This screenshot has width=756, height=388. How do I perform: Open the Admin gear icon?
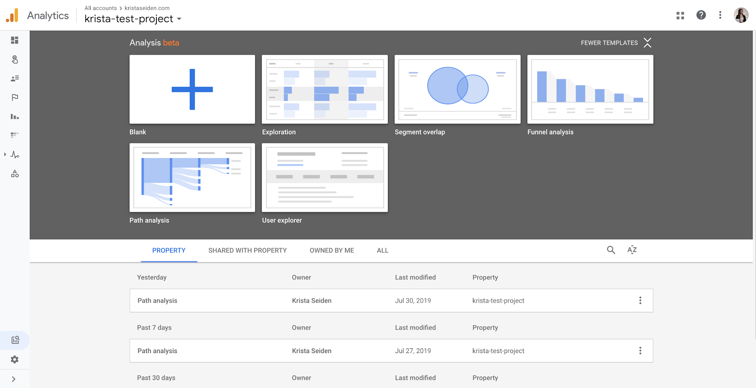coord(15,359)
